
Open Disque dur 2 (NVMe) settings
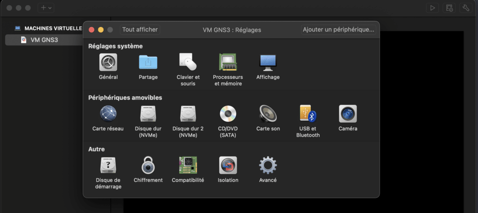[188, 114]
